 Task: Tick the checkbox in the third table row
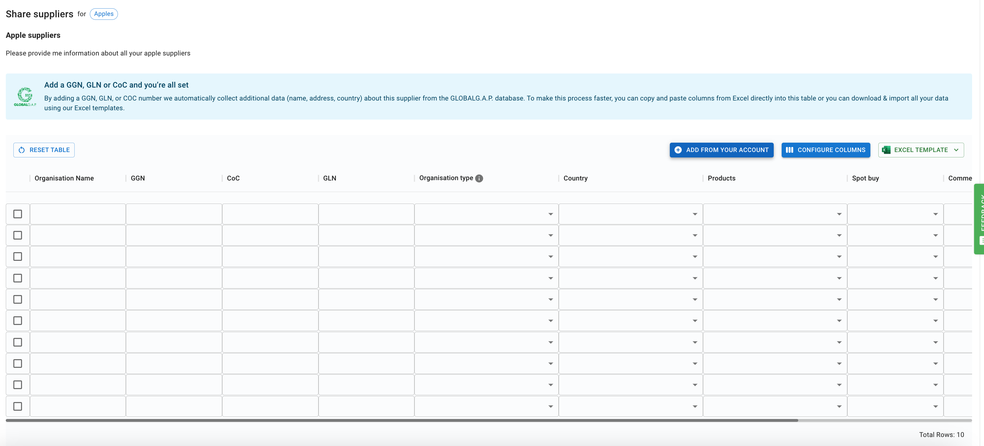[x=18, y=257]
